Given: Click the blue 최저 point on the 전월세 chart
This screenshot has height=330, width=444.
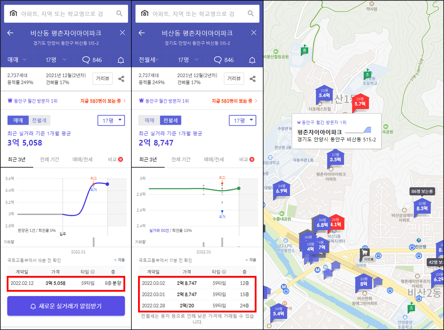Looking at the screenshot, I should [222, 211].
